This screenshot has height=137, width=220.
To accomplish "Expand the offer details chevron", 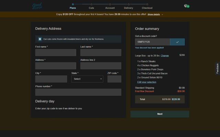I will 162,14.
